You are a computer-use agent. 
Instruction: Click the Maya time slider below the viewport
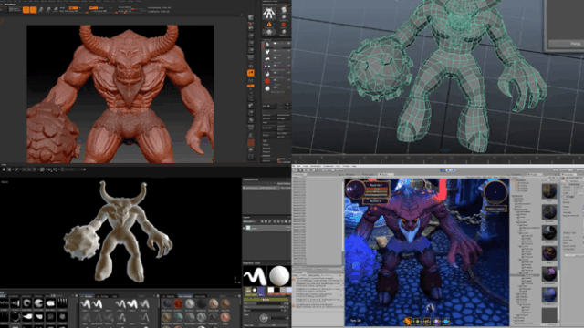tap(438, 158)
